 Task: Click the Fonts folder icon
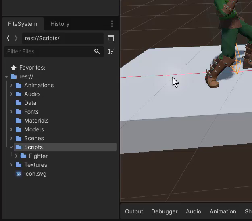(x=19, y=112)
